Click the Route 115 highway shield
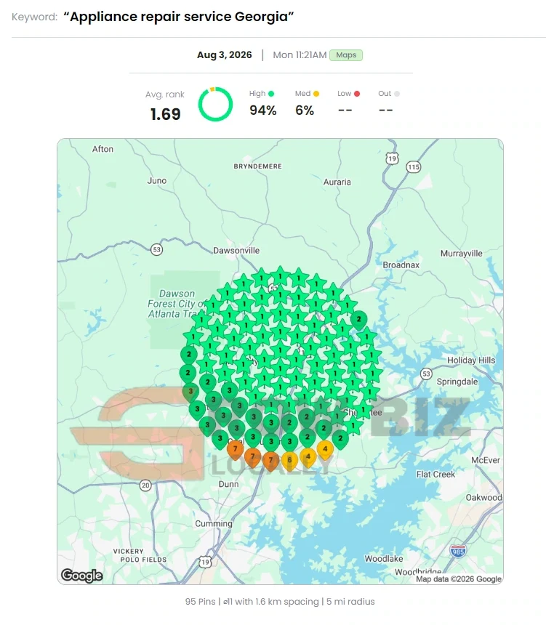This screenshot has width=546, height=625. [x=414, y=167]
